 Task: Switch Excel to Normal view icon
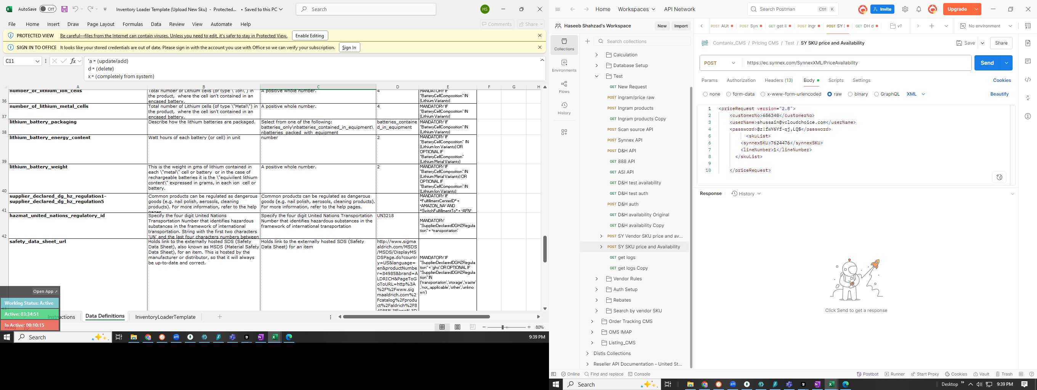(442, 327)
